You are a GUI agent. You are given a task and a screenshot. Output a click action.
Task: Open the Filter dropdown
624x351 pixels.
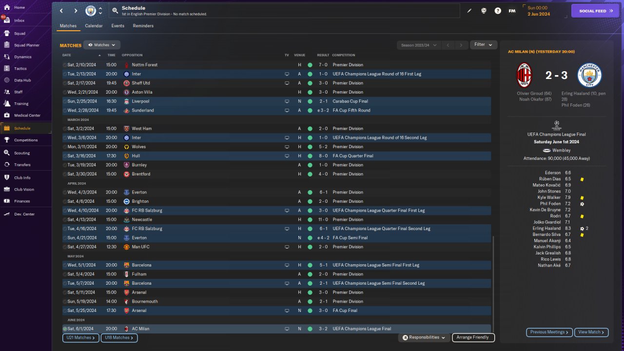[484, 45]
